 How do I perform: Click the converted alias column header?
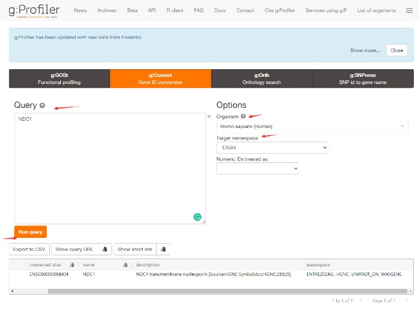click(x=45, y=264)
